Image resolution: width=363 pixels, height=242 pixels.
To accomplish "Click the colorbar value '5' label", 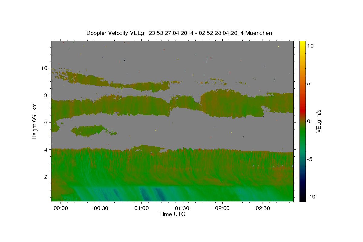I will pyautogui.click(x=308, y=83).
